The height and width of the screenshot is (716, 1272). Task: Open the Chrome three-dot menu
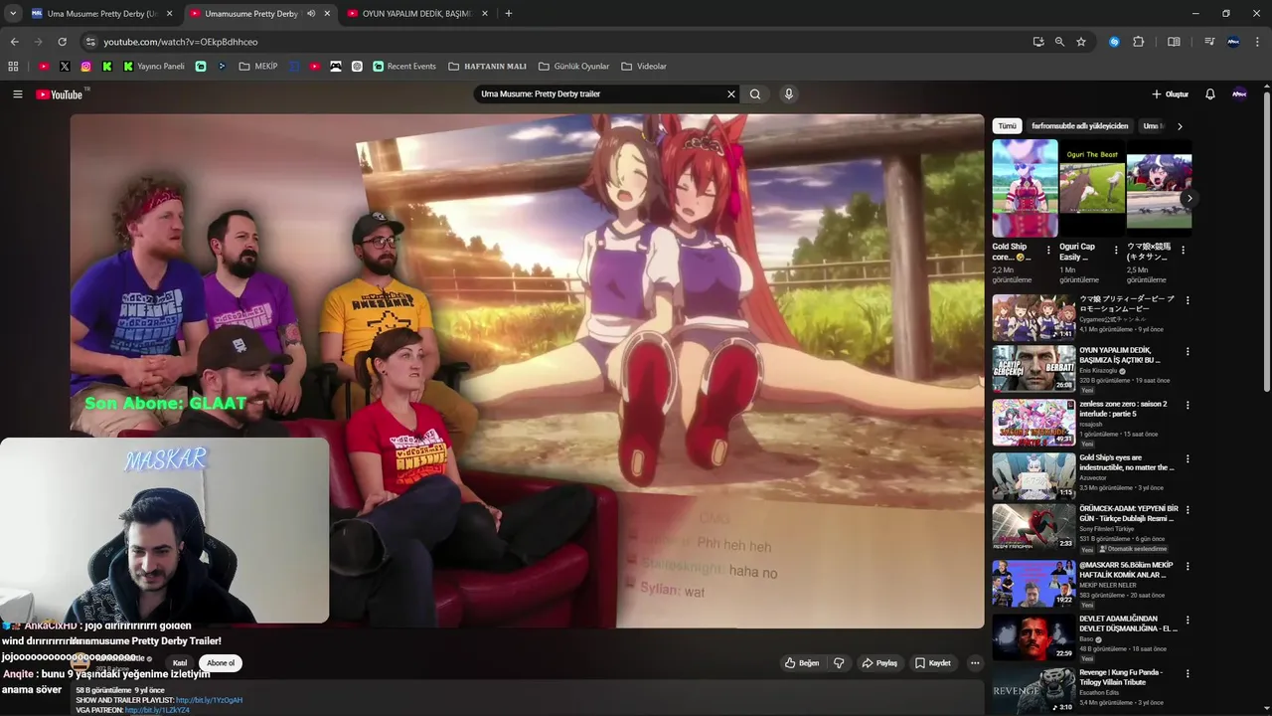point(1256,42)
